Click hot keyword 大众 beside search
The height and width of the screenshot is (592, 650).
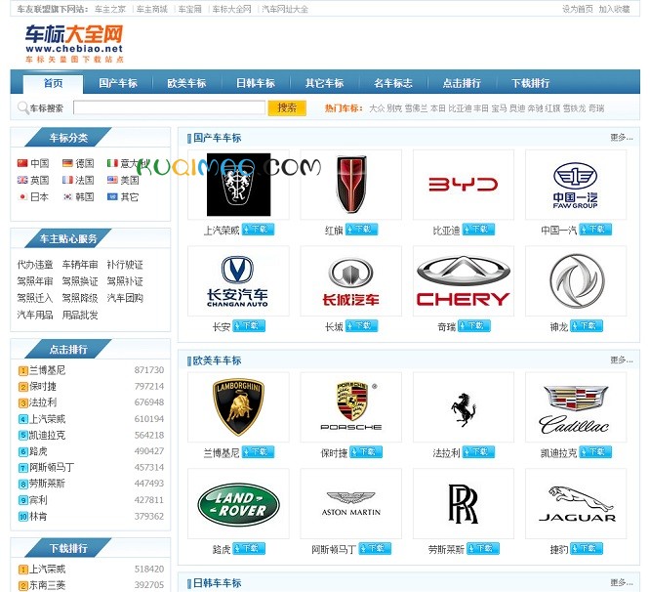pos(377,108)
